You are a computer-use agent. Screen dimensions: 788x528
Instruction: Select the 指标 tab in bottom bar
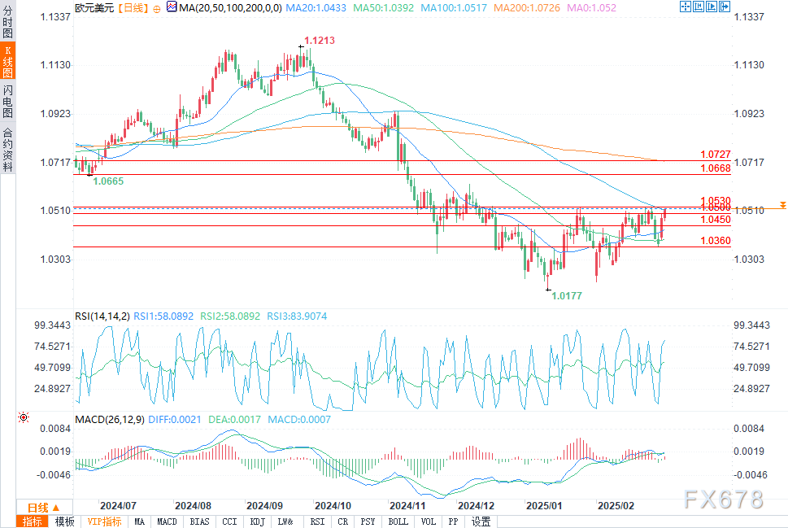[x=33, y=521]
